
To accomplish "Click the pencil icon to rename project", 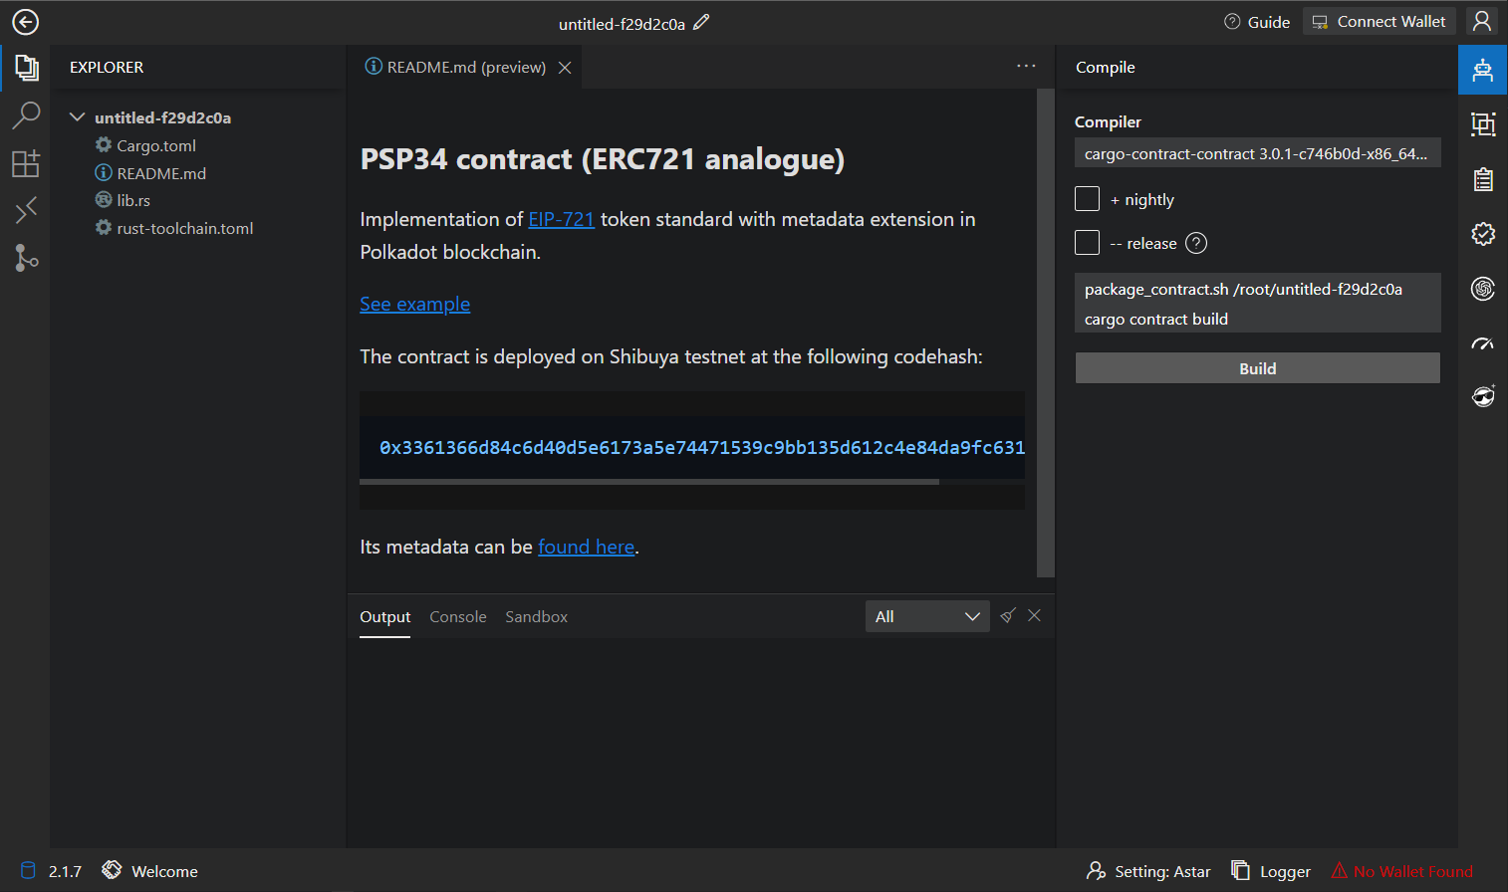I will [x=701, y=22].
